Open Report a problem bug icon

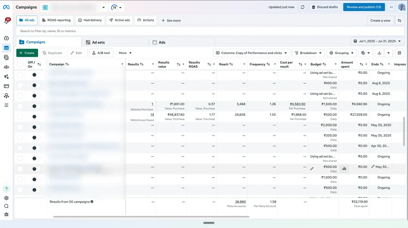pos(6,214)
